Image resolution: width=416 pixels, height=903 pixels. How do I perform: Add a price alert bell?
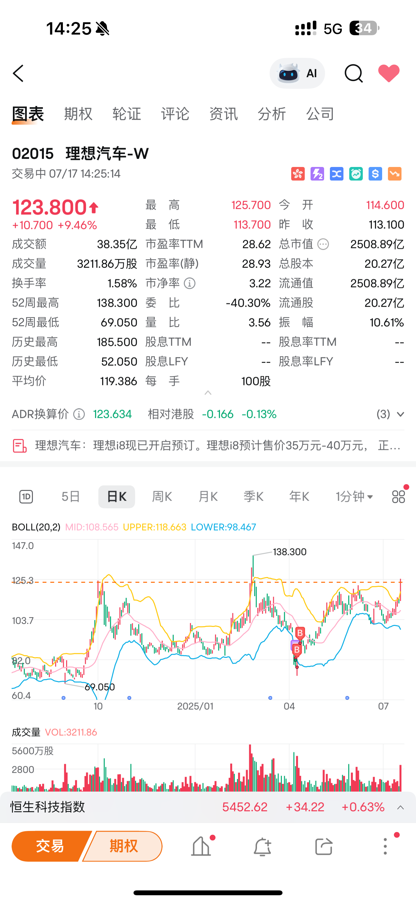click(x=262, y=847)
